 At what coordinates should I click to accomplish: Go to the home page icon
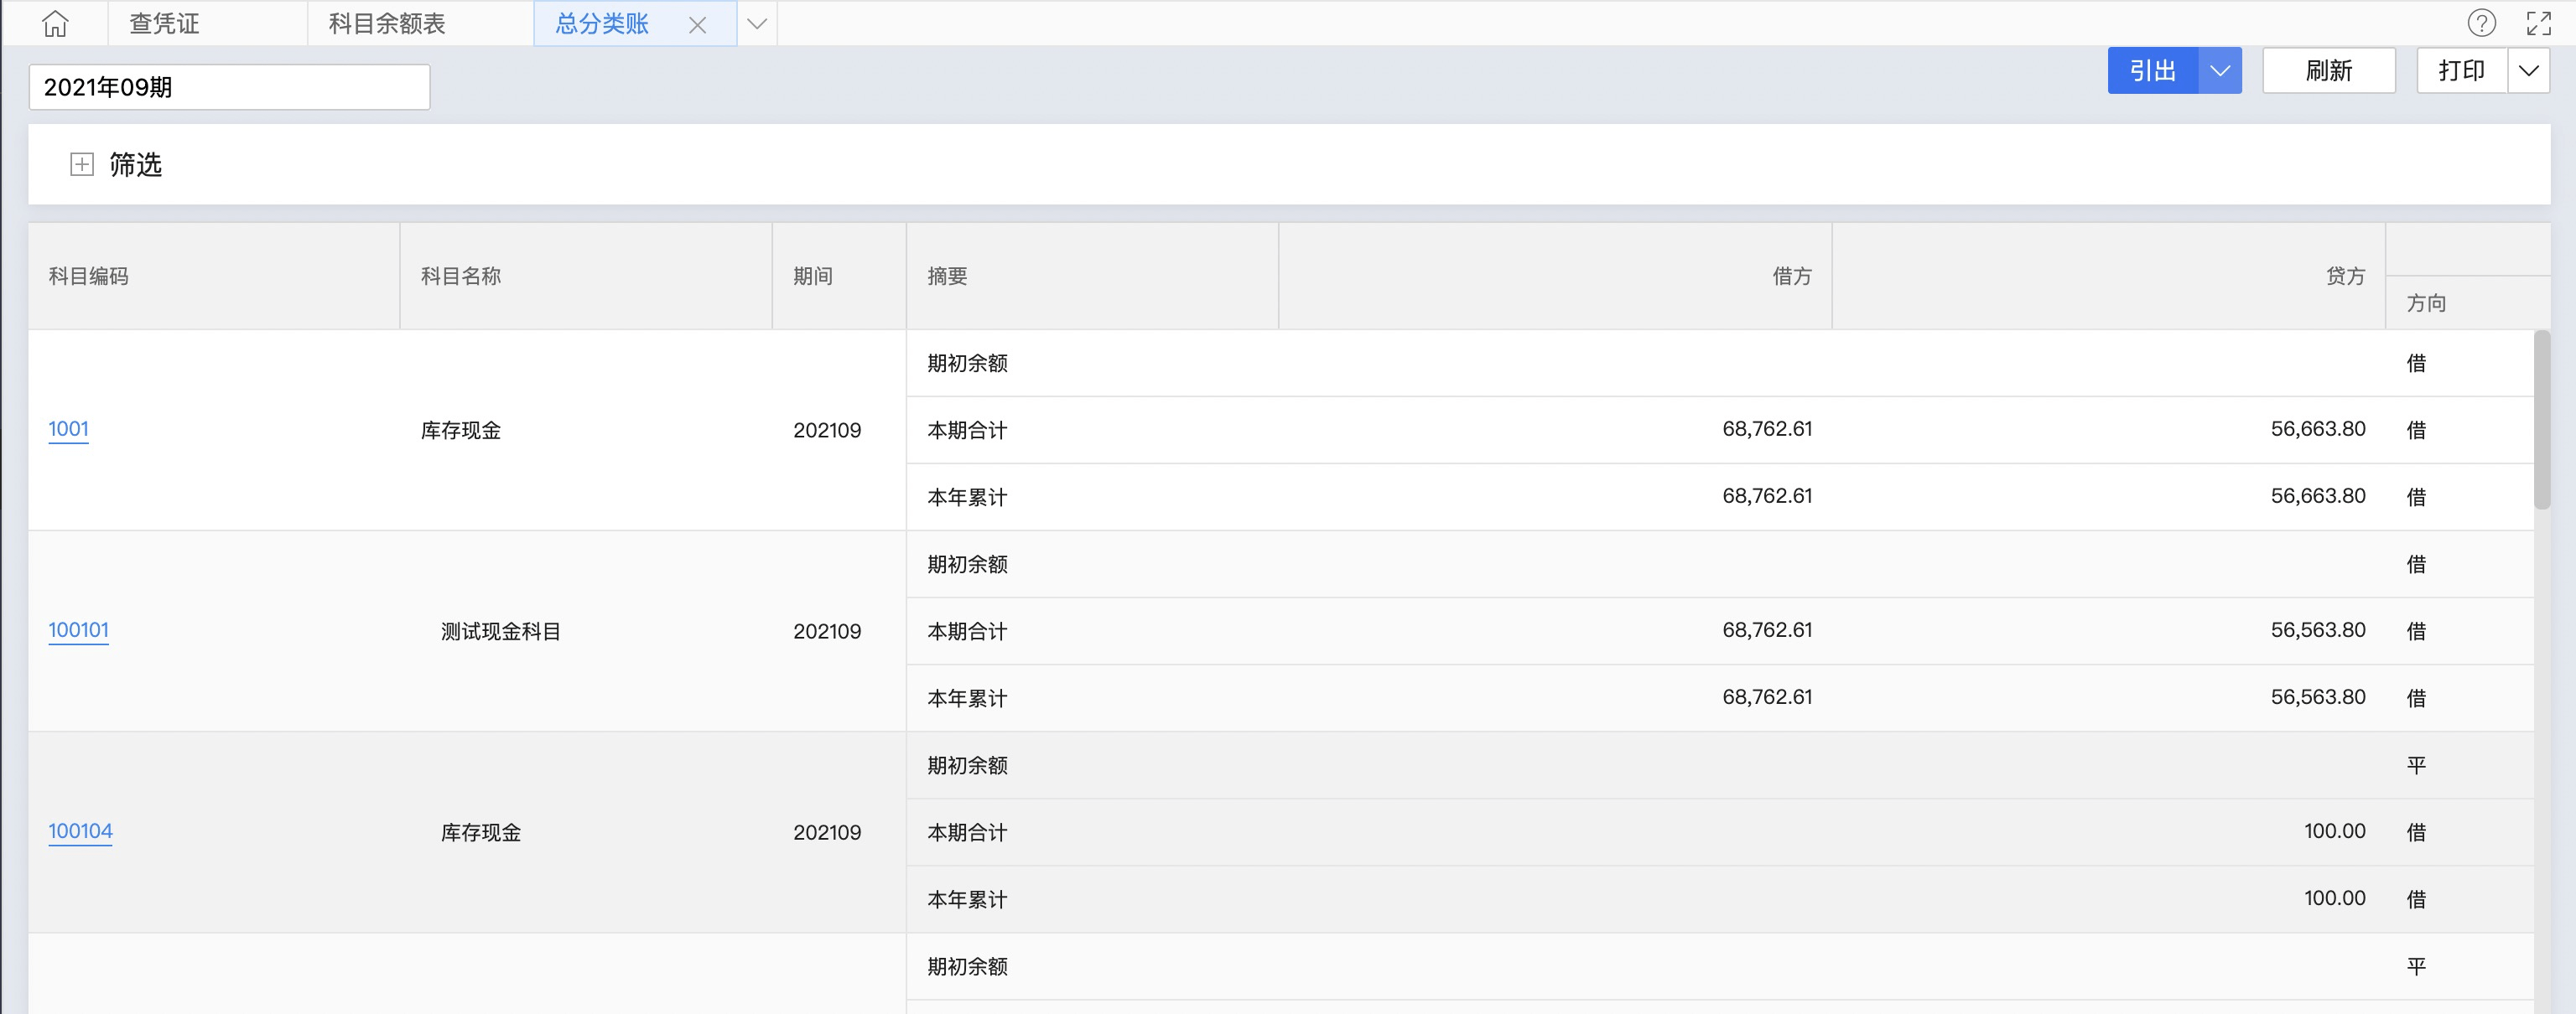click(55, 23)
